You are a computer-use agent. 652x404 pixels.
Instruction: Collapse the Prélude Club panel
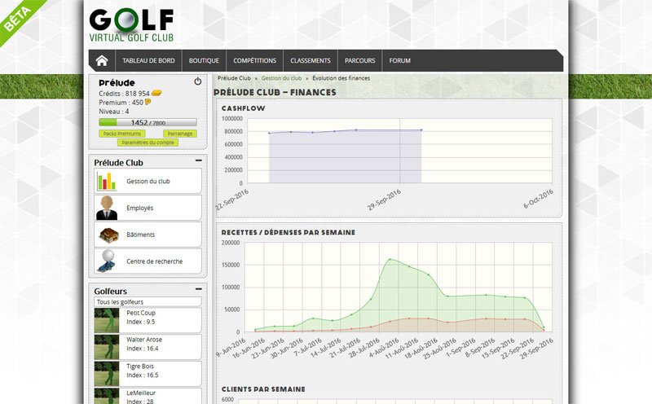pyautogui.click(x=199, y=160)
